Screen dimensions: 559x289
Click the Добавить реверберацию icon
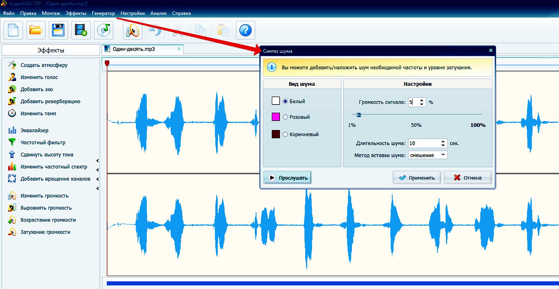(12, 101)
